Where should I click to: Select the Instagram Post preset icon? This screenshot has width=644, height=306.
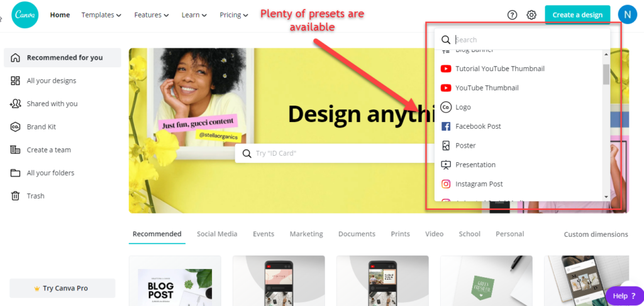pos(446,183)
